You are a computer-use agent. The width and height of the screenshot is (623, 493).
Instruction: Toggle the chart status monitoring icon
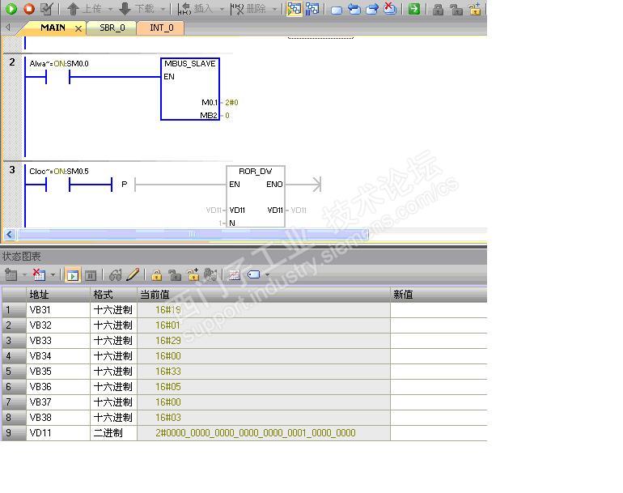pyautogui.click(x=73, y=275)
